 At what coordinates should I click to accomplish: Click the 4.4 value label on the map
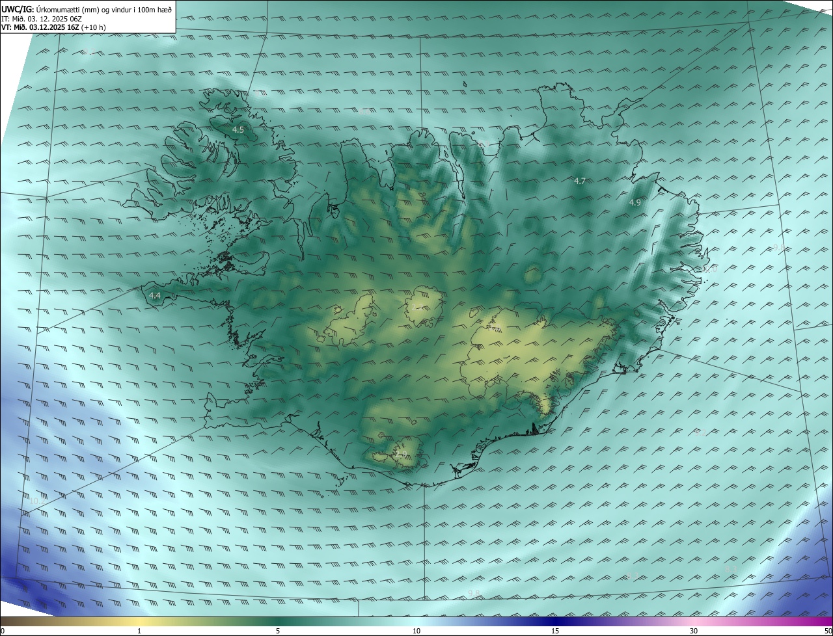point(155,295)
